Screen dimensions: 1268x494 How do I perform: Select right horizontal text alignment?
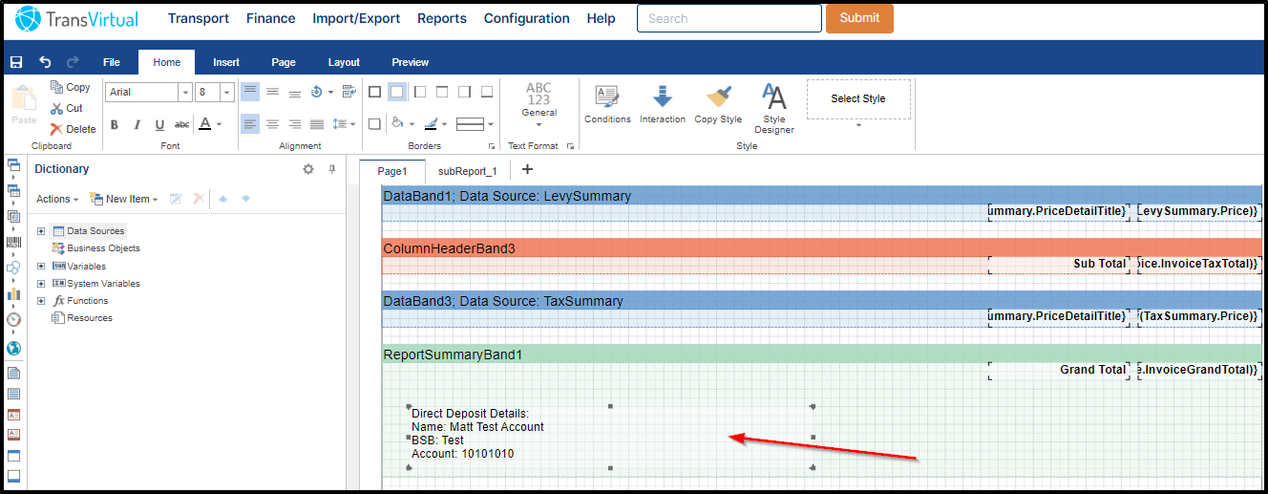(294, 124)
